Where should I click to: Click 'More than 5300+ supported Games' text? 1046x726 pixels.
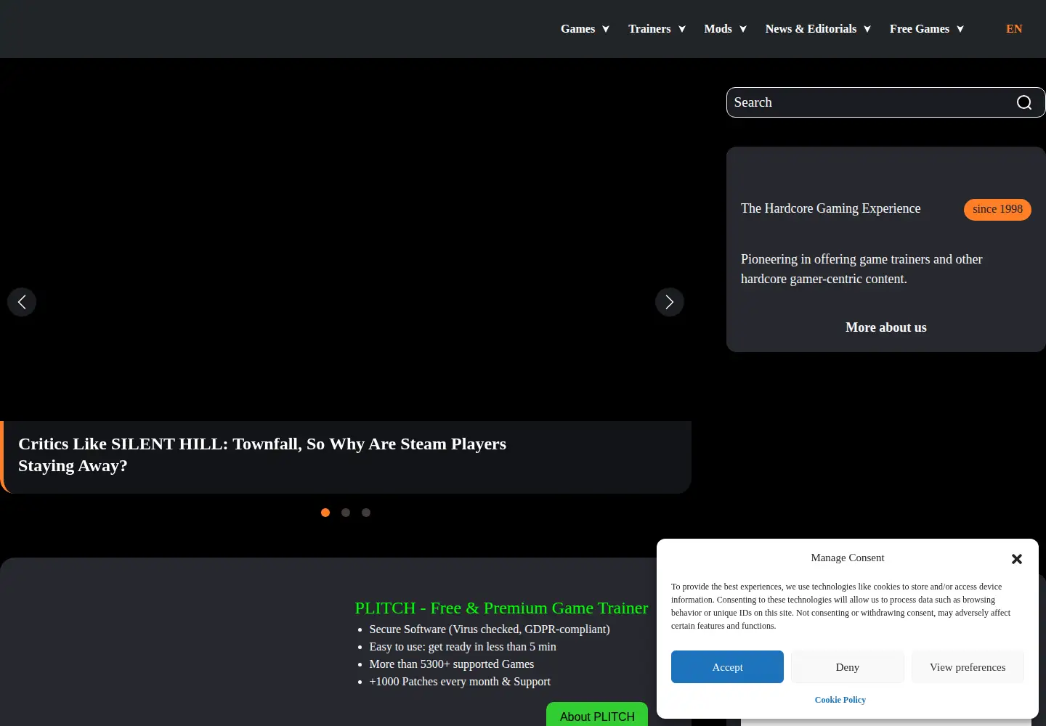[x=452, y=664]
